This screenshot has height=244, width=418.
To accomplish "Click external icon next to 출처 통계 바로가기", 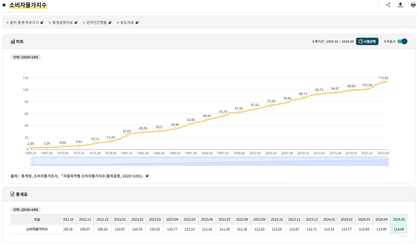I will point(42,23).
